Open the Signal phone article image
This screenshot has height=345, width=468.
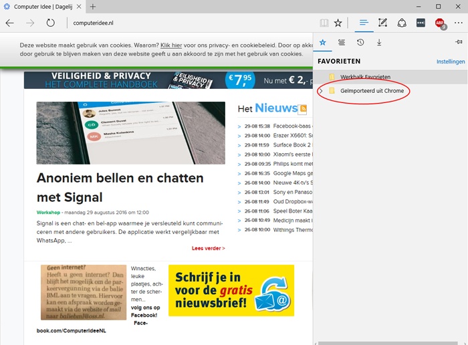point(131,133)
